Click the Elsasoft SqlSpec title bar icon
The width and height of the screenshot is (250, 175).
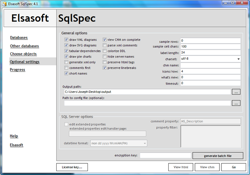pos(4,4)
